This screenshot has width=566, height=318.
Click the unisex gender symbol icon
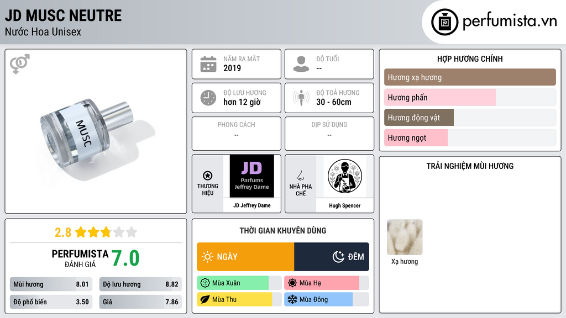(20, 64)
